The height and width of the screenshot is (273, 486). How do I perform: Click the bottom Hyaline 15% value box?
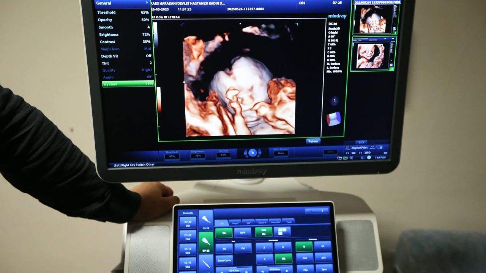click(x=224, y=155)
